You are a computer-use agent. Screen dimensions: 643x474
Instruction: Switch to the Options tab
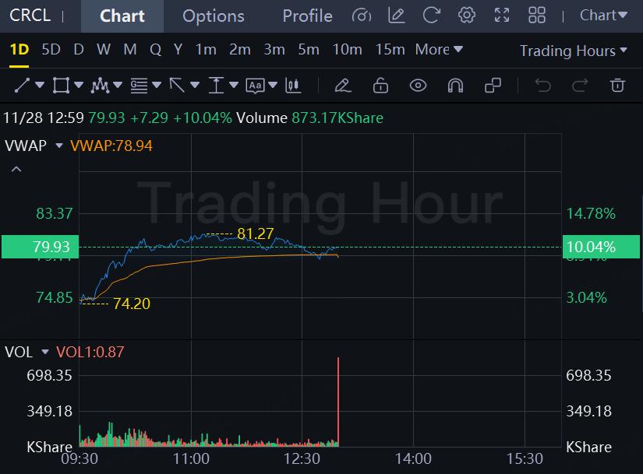point(213,16)
